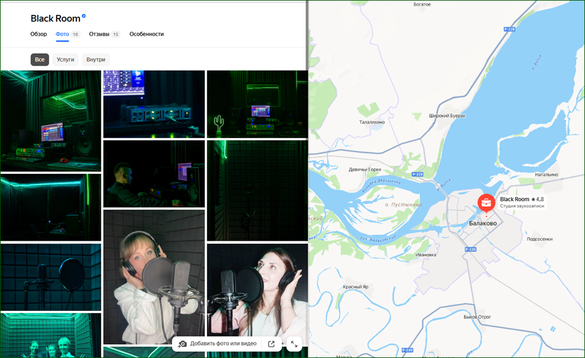Open the studio desk with green neon photo

[x=51, y=121]
